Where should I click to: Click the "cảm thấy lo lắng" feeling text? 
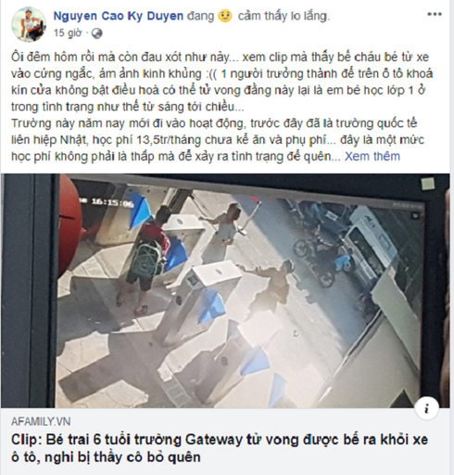284,16
